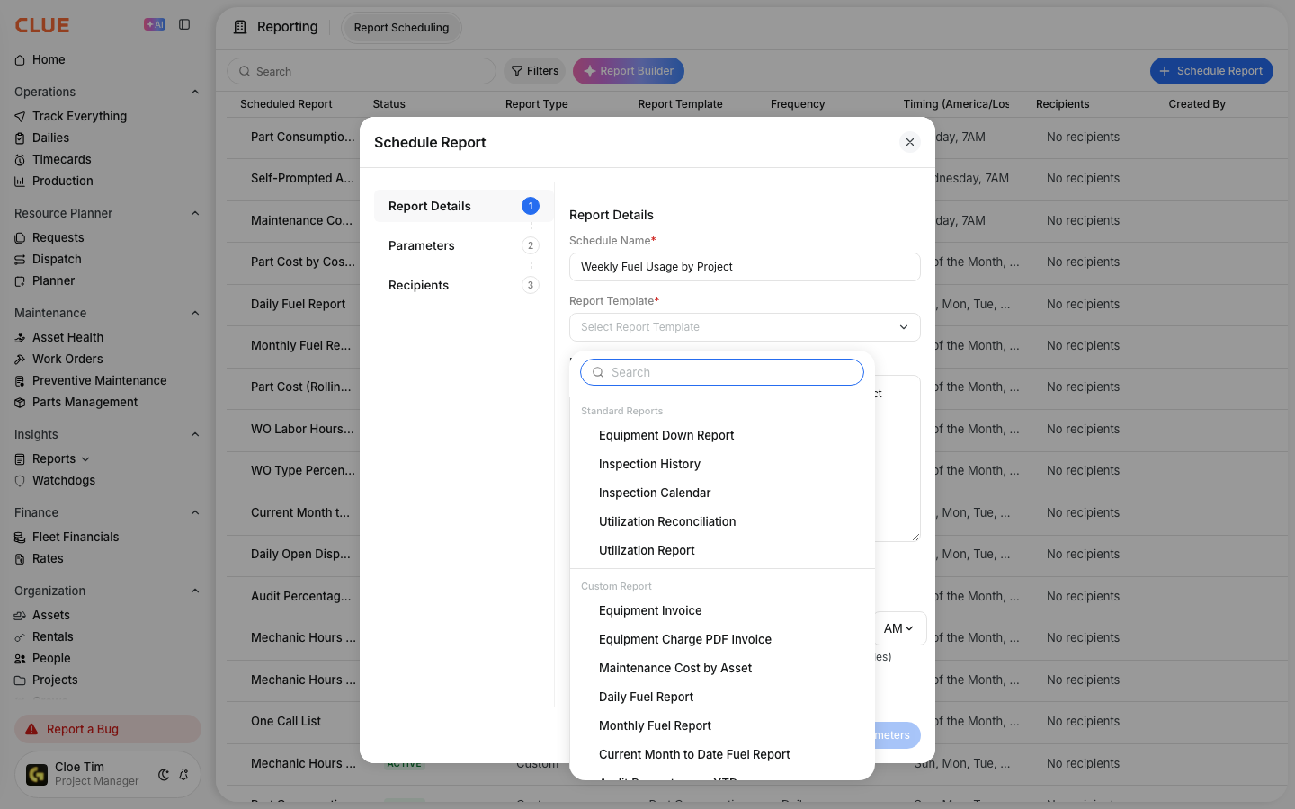Screen dimensions: 1295x809
Task: Close the Schedule Report dialog
Action: (x=910, y=142)
